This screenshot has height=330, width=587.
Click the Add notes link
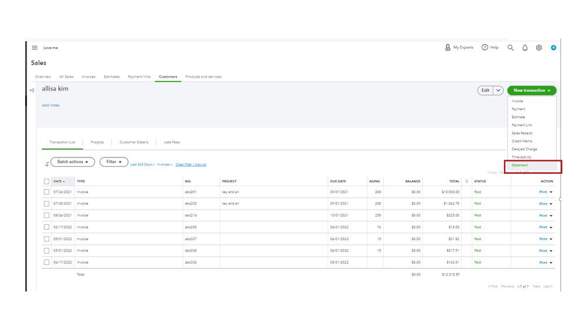(x=51, y=105)
